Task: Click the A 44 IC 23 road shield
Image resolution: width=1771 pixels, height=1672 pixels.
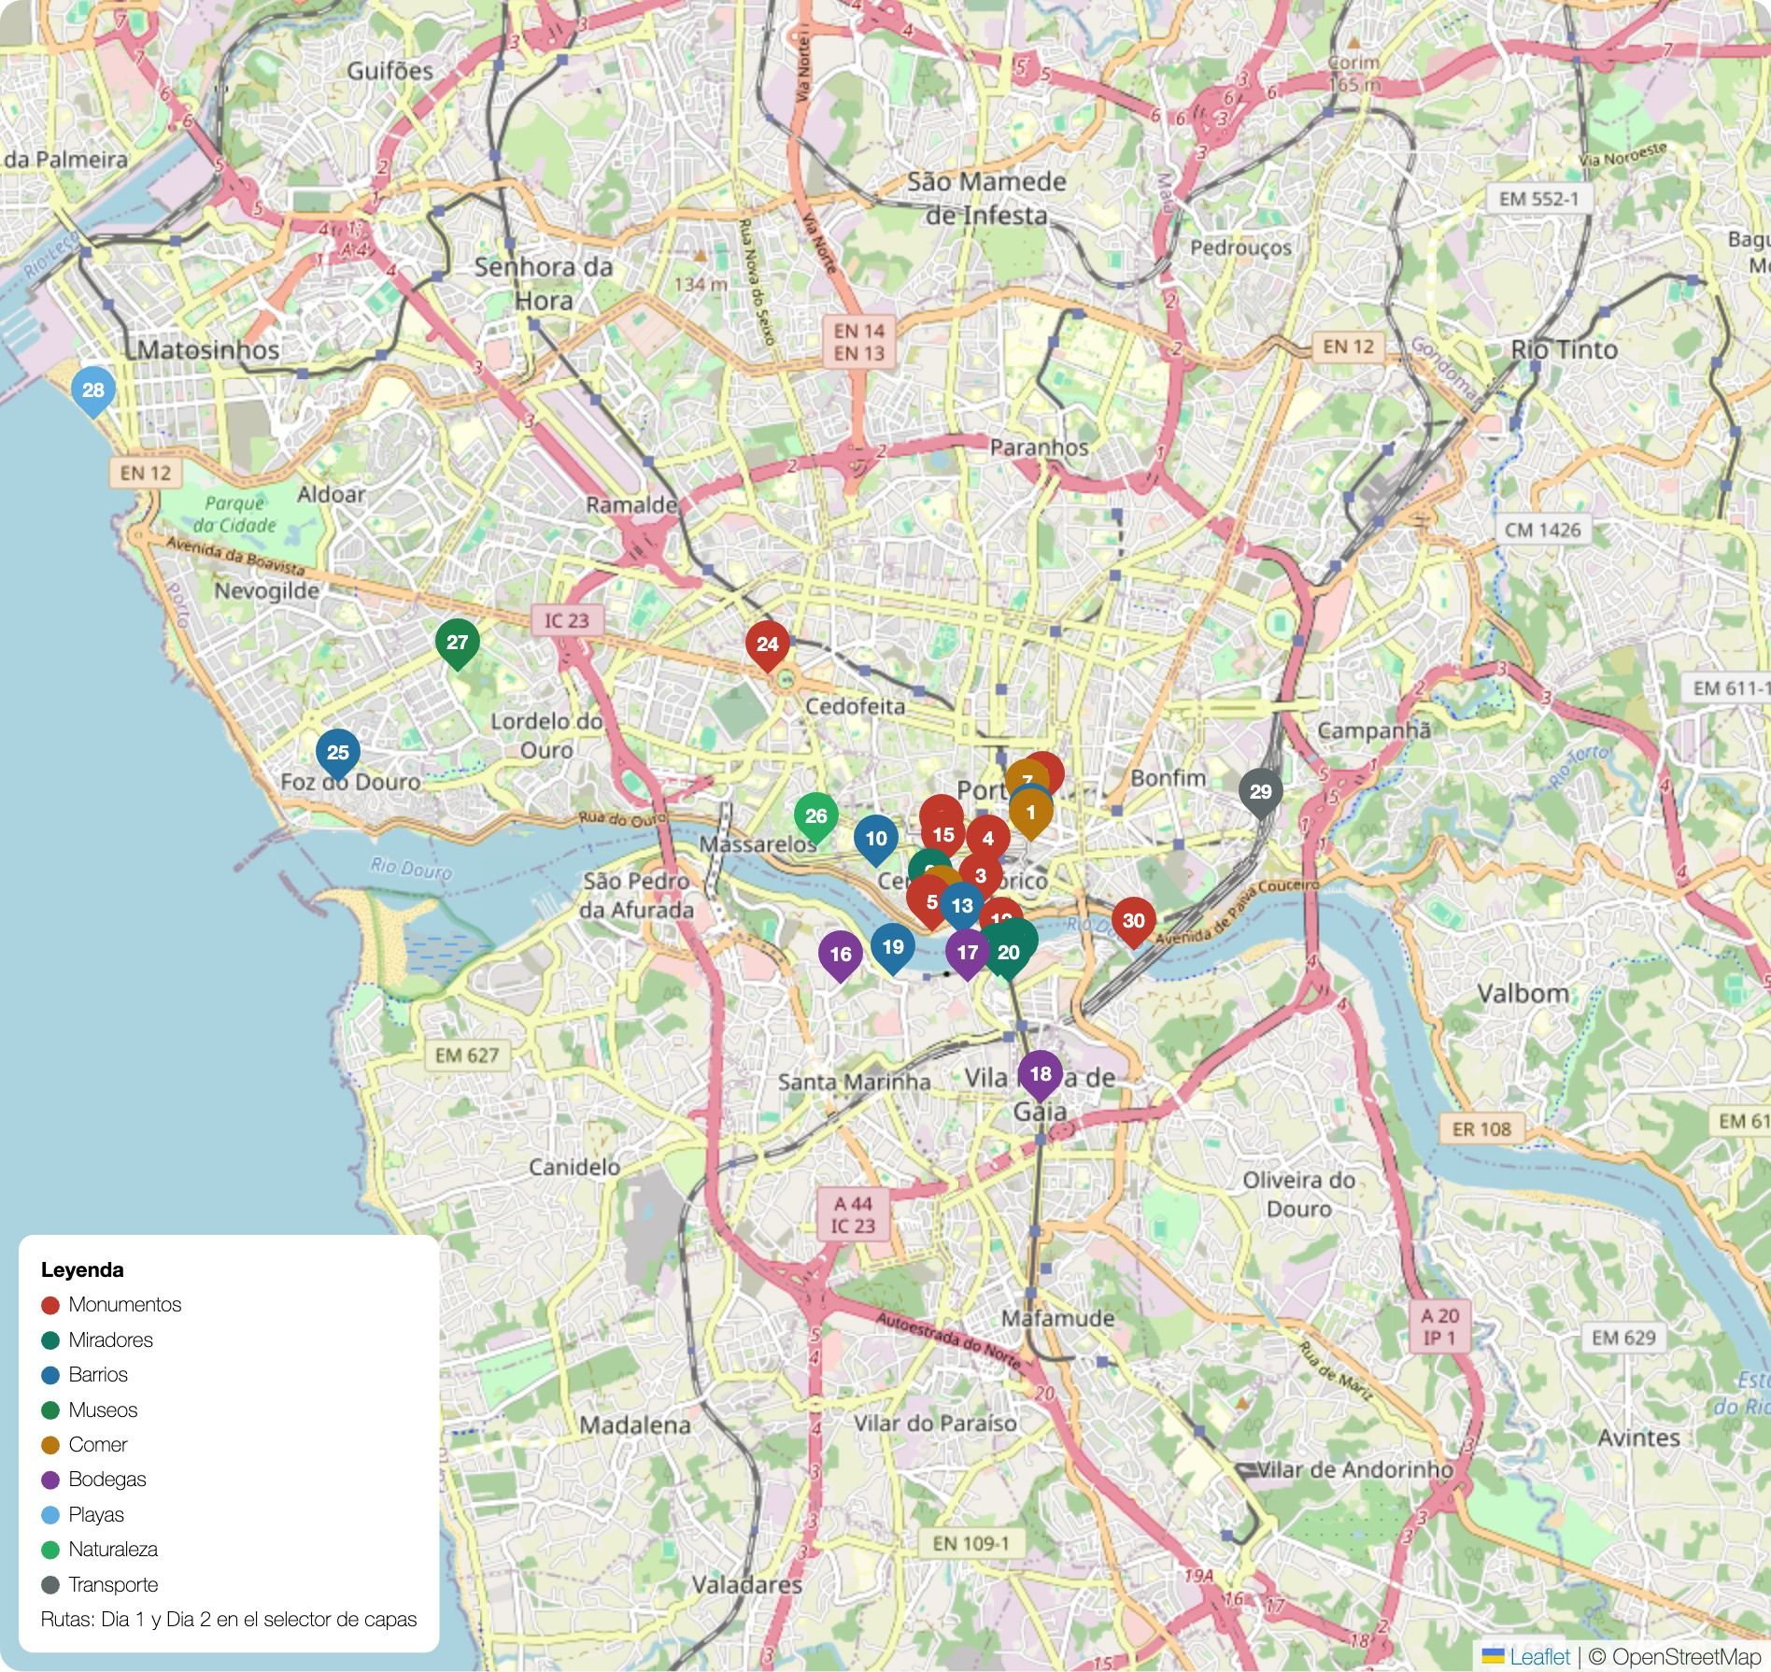Action: coord(853,1214)
